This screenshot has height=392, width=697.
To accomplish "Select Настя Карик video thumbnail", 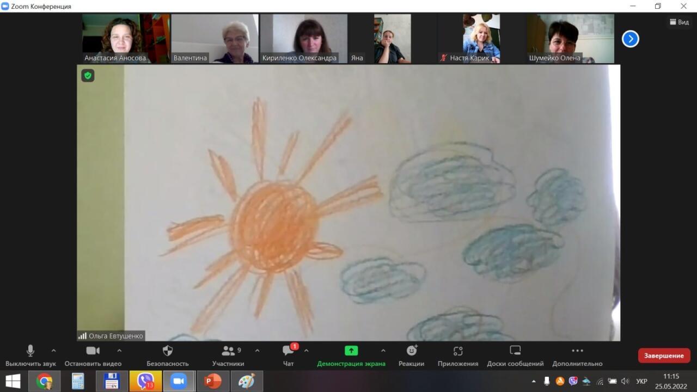I will (481, 39).
